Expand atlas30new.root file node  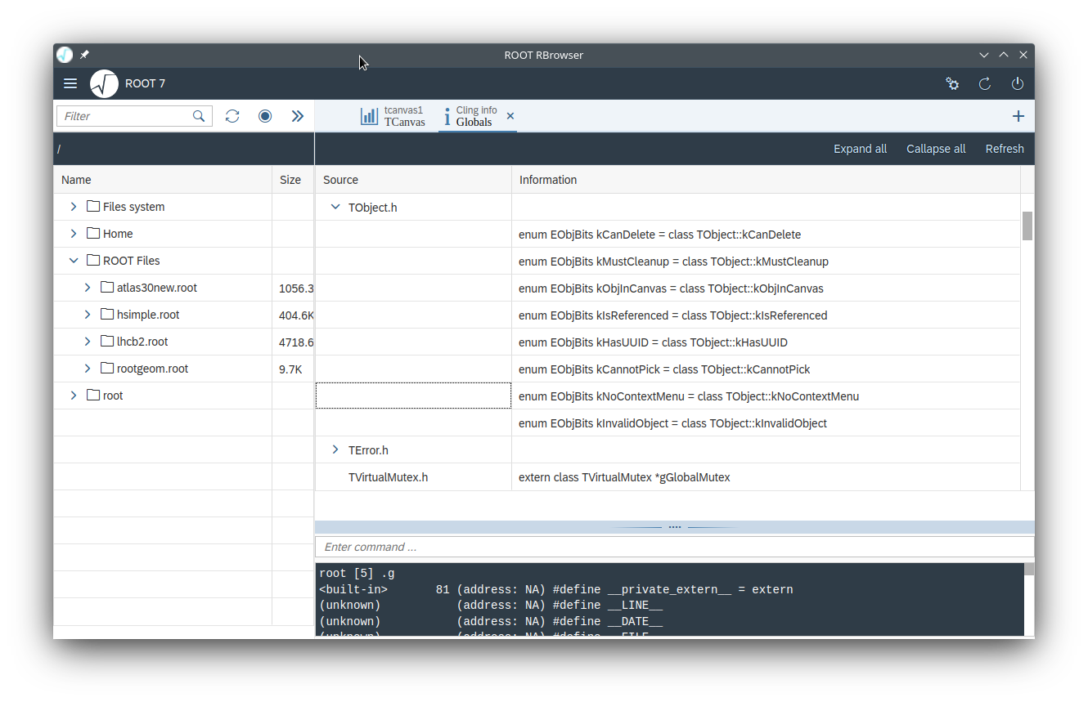point(88,288)
